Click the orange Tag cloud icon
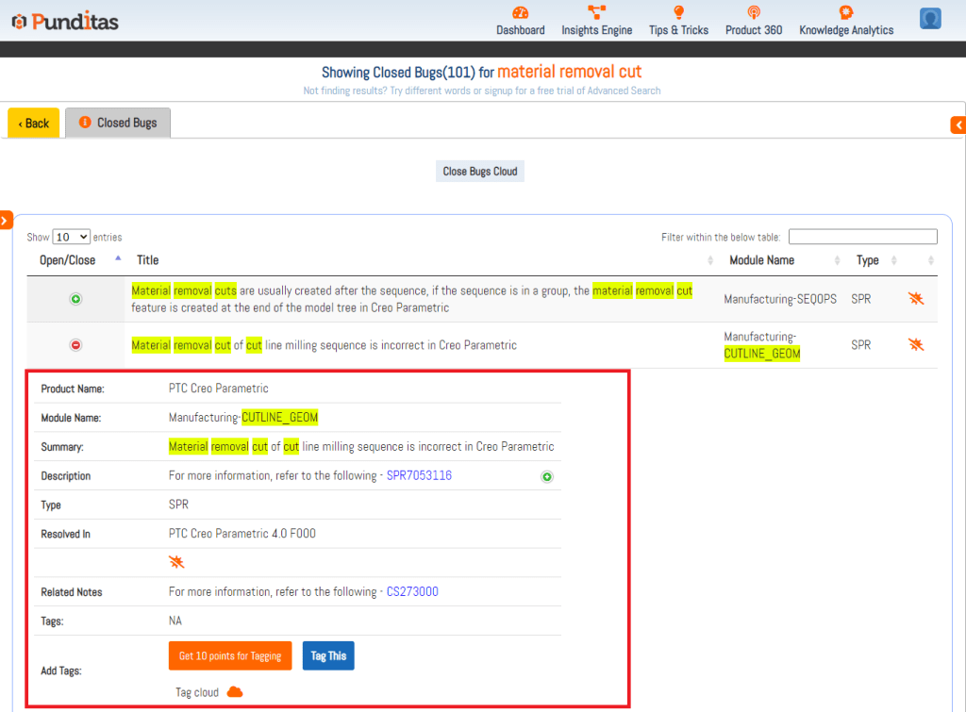Screen dimensions: 966x712 point(235,692)
